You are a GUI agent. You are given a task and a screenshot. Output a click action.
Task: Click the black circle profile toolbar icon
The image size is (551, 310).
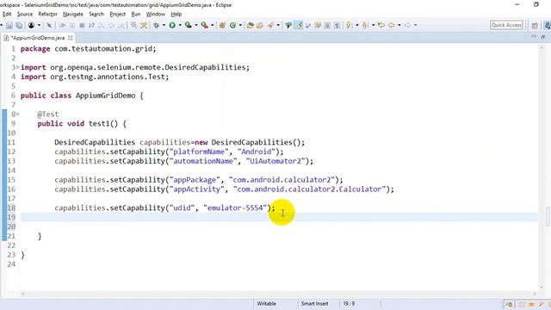point(32,25)
